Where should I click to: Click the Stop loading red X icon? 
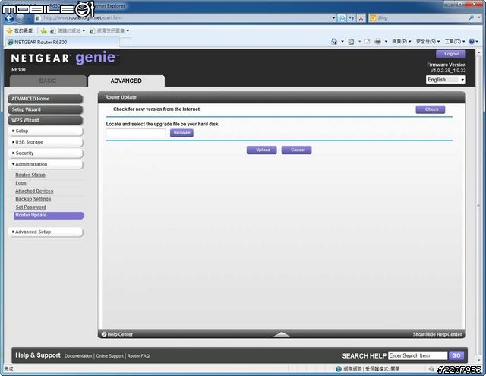(x=361, y=18)
